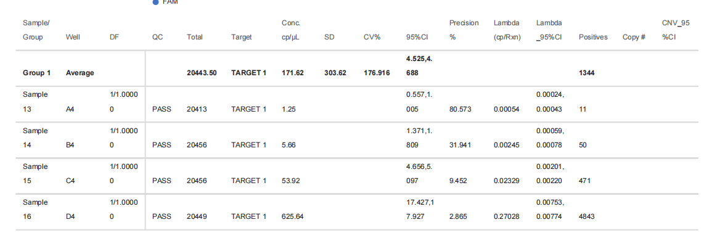Screen dimensions: 717x238
Task: Click the Lambda (cp/Rxn) column header
Action: point(507,30)
